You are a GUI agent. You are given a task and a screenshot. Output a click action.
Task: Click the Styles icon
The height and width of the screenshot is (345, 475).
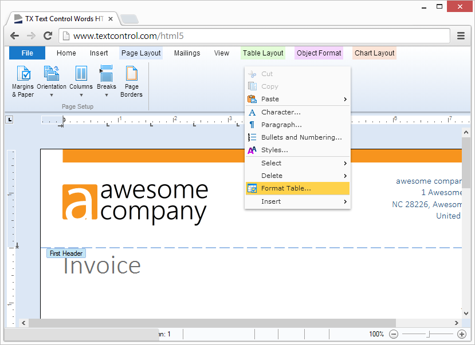[252, 150]
